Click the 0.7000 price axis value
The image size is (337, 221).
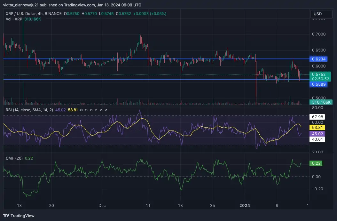319,34
